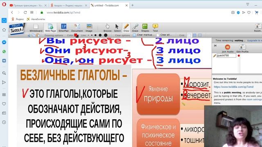Select the Select arrow tool
Screen dimensions: 262x147
117,28
